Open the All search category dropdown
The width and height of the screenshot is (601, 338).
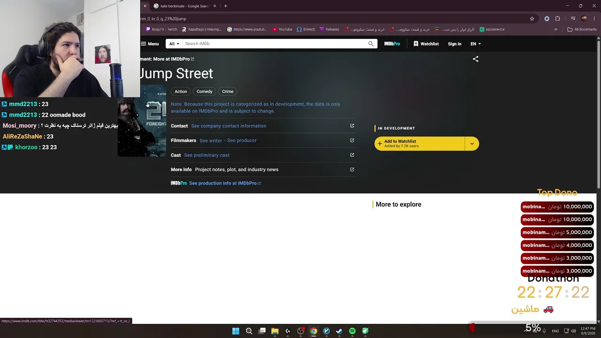tap(174, 44)
